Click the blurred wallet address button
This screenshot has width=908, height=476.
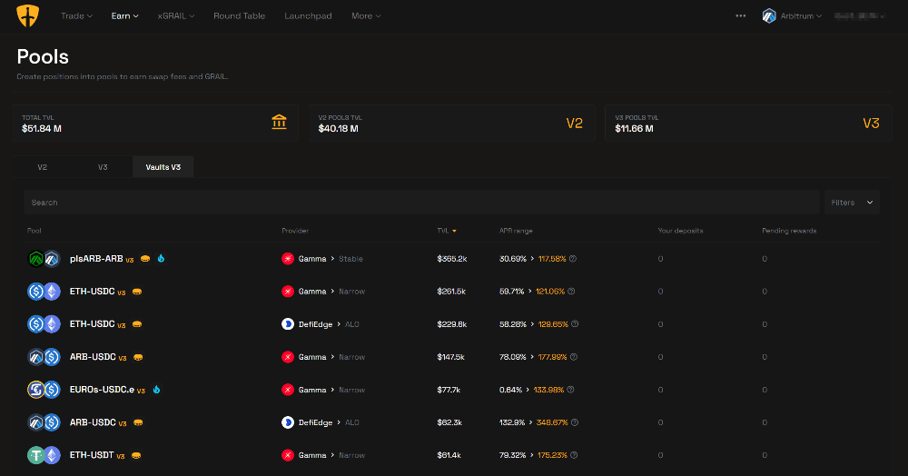click(860, 16)
